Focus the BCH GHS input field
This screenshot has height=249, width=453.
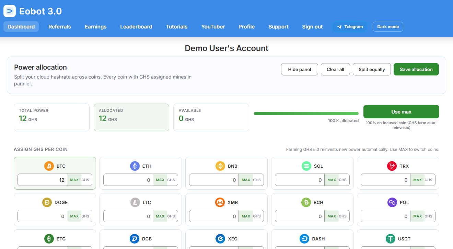pos(300,216)
